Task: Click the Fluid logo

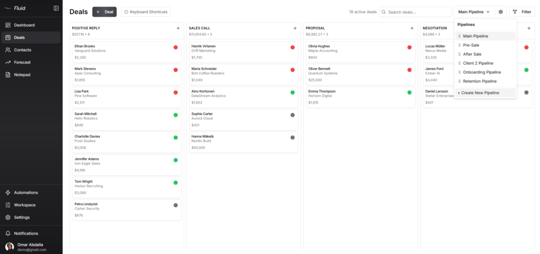Action: (15, 8)
